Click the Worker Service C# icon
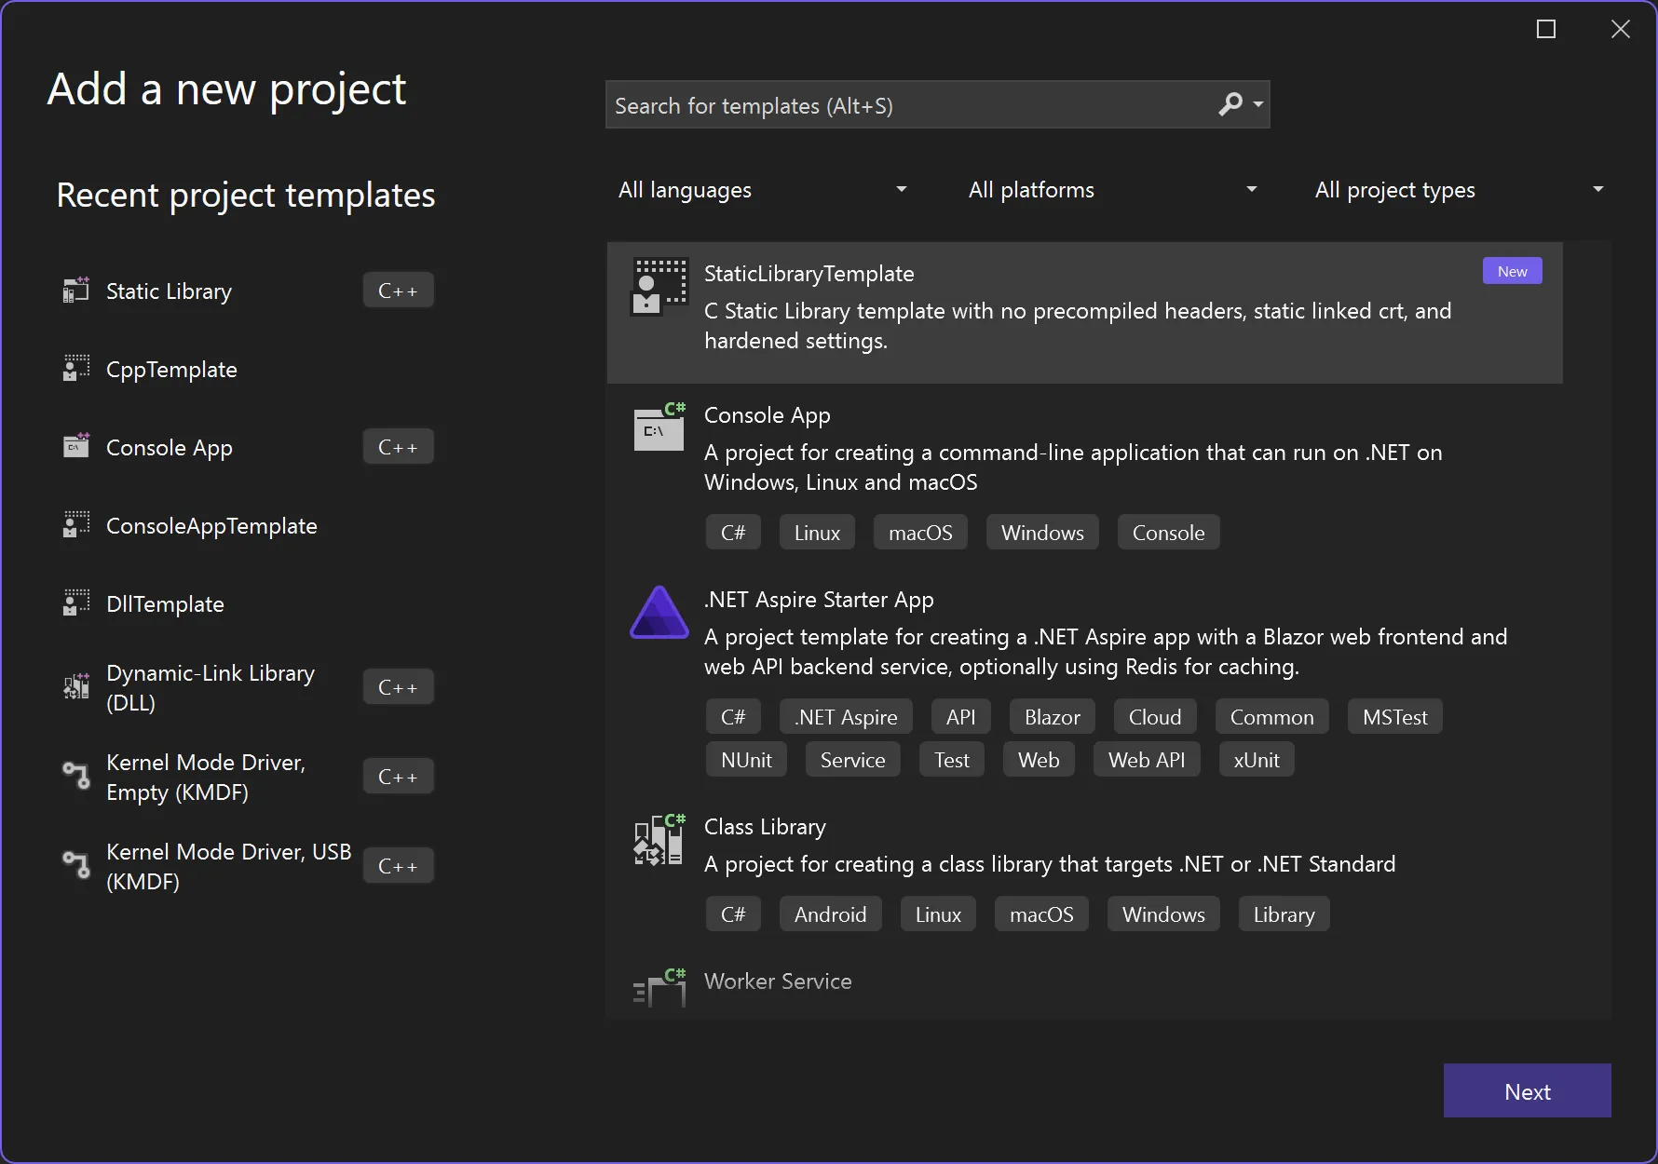This screenshot has height=1164, width=1658. click(659, 987)
